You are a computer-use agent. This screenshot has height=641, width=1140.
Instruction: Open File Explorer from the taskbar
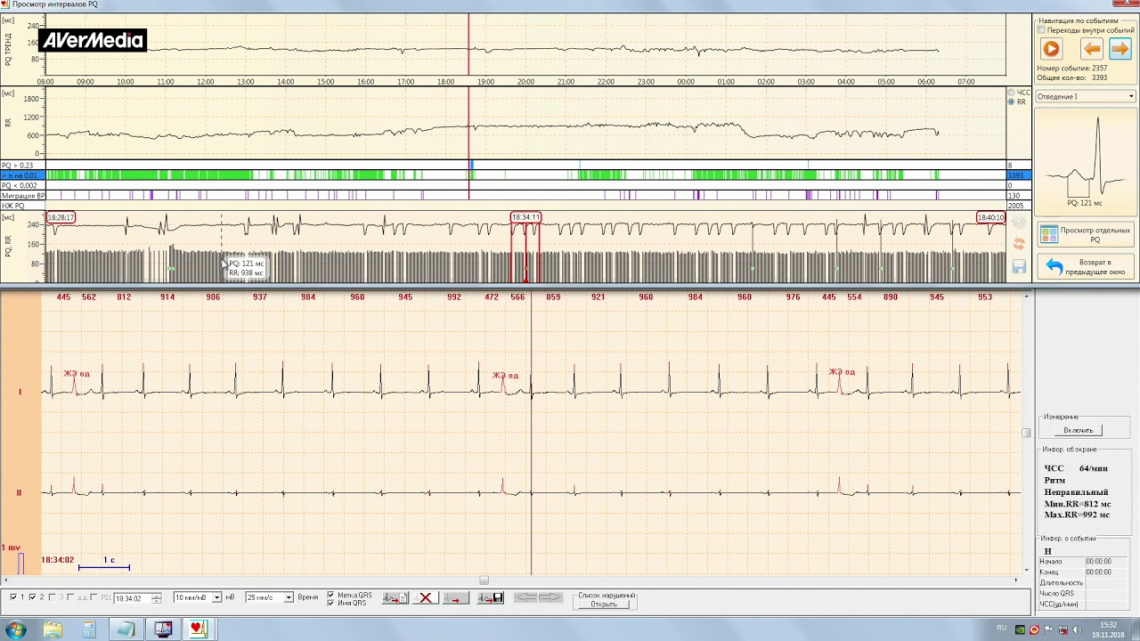coord(53,629)
